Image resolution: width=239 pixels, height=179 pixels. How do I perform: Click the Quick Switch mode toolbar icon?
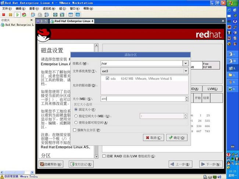click(62, 15)
